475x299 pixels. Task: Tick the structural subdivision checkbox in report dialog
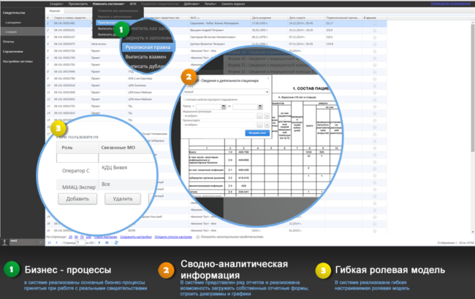click(186, 100)
